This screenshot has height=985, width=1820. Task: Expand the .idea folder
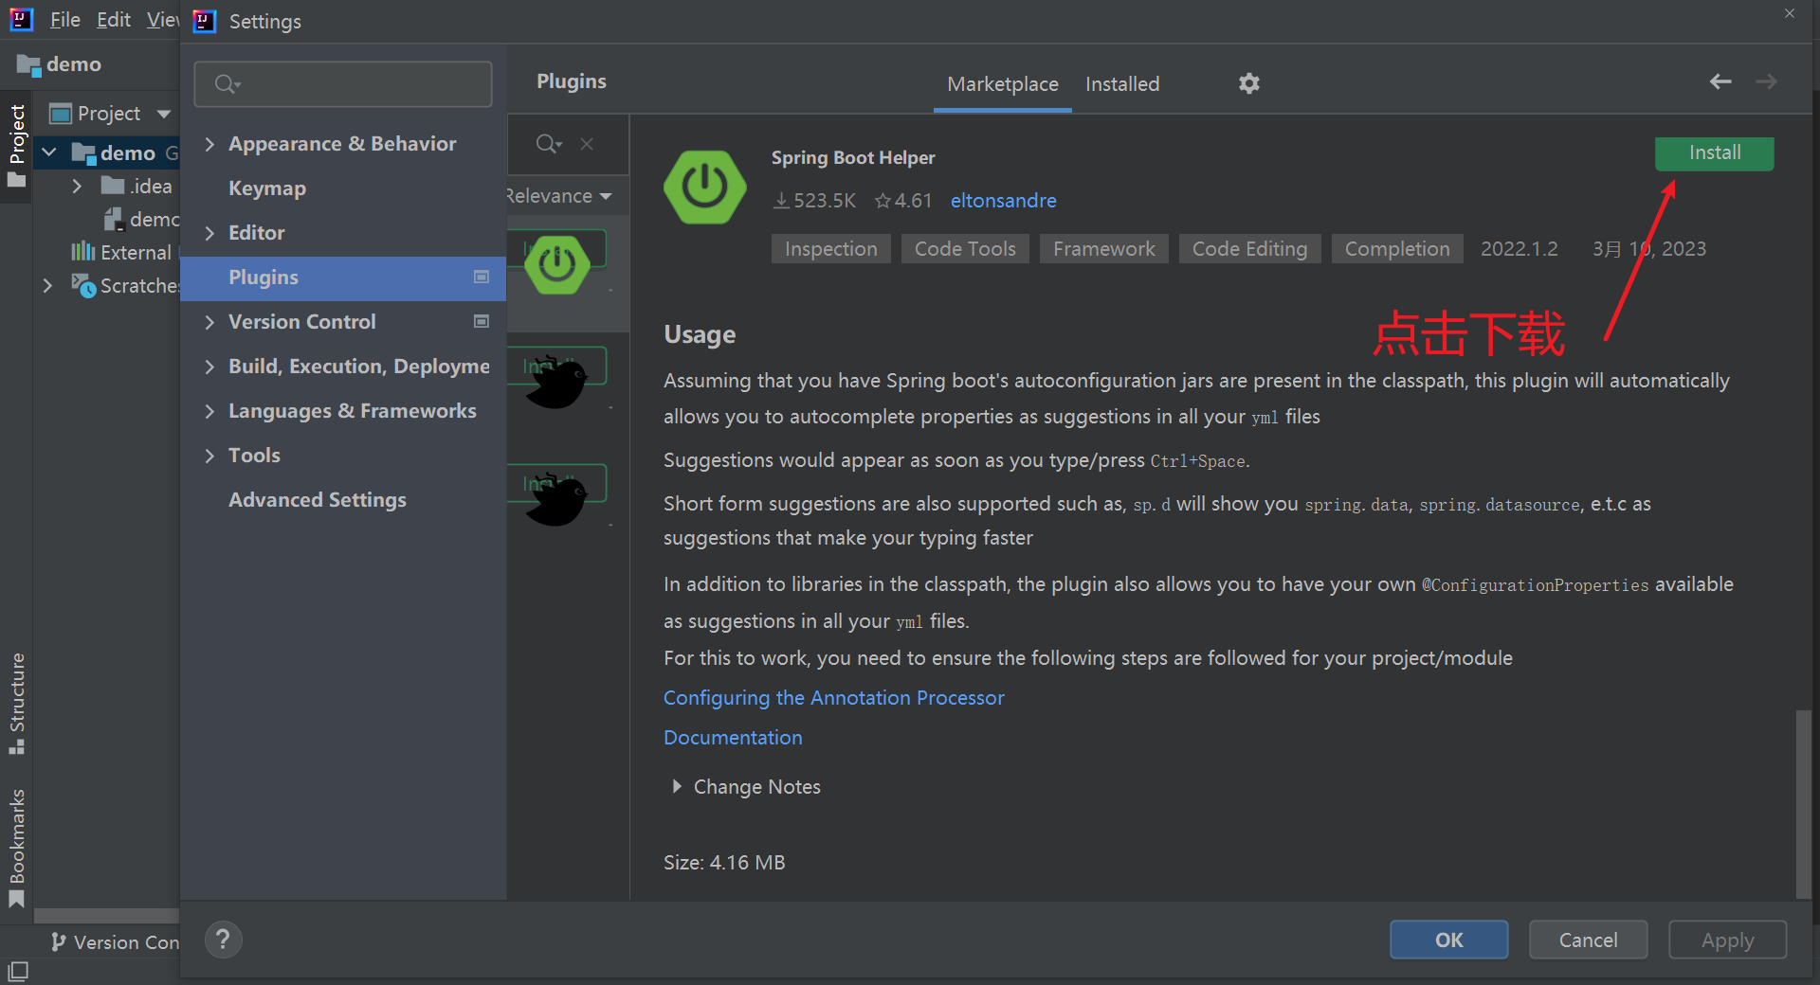[x=77, y=186]
